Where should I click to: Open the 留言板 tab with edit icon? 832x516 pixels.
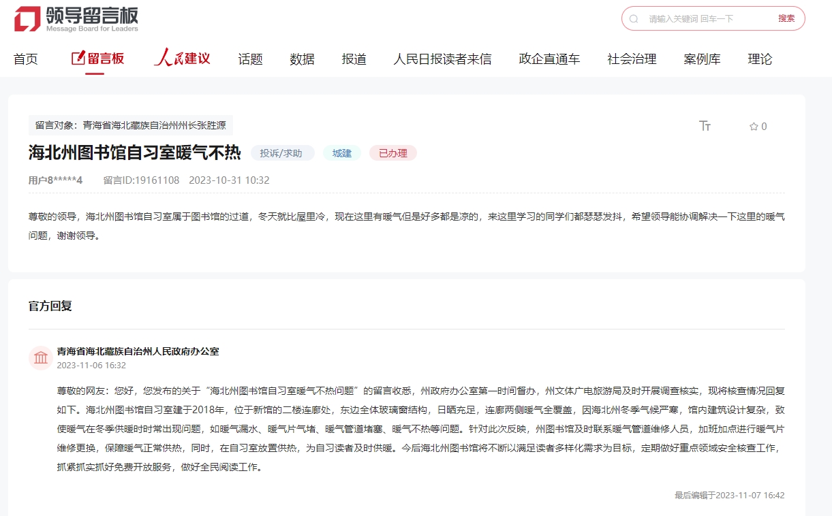(x=98, y=59)
